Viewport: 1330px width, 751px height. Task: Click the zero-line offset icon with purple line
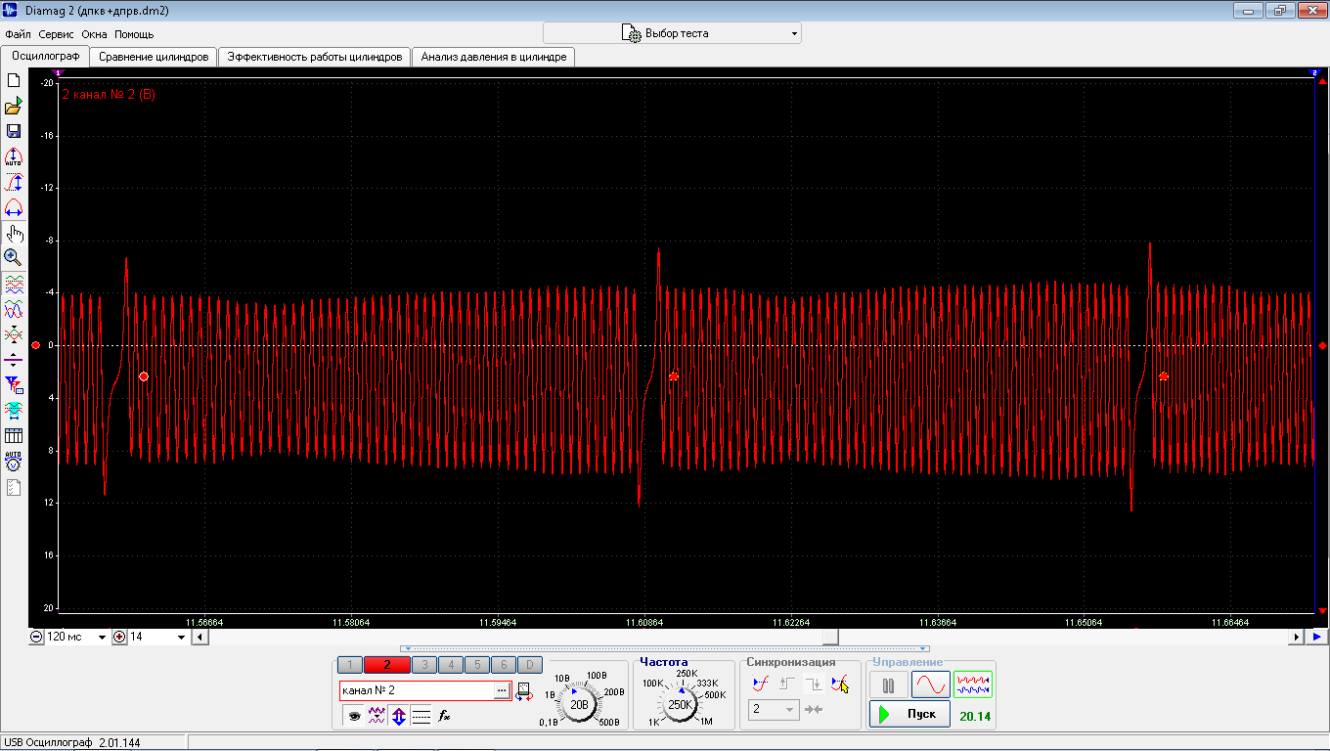14,359
